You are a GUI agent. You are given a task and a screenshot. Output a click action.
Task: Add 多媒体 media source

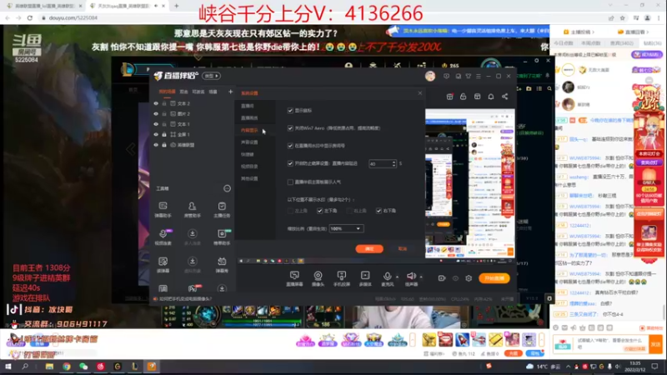(x=365, y=278)
